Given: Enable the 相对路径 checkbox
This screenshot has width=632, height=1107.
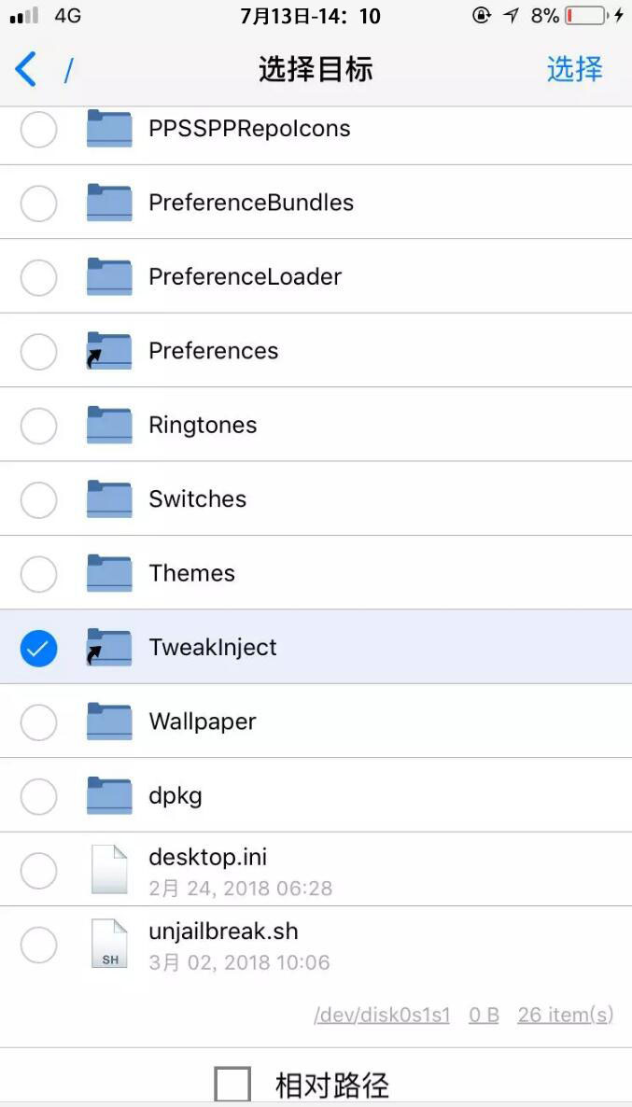Looking at the screenshot, I should click(232, 1083).
